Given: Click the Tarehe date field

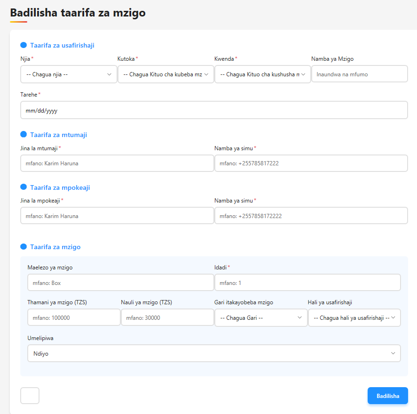Looking at the screenshot, I should 214,110.
